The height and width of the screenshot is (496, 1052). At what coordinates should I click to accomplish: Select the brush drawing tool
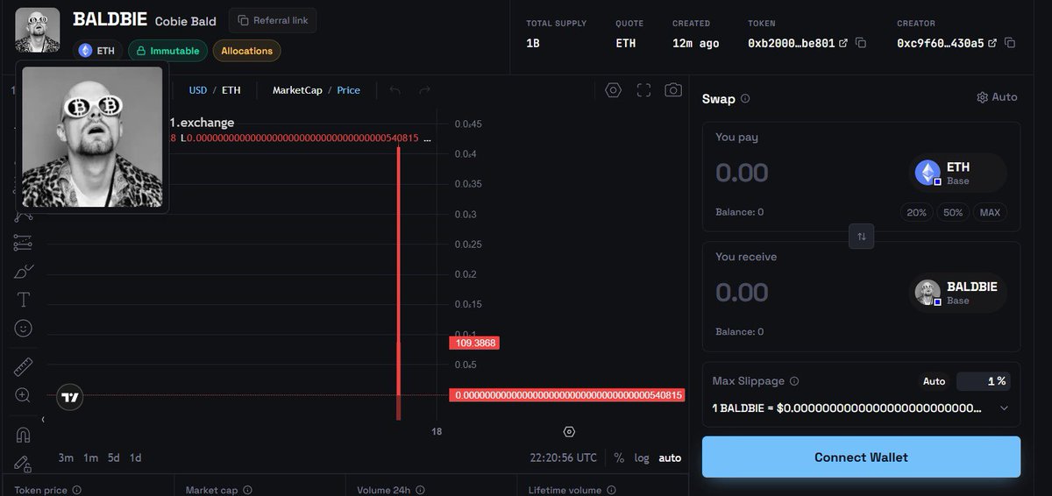pos(24,272)
